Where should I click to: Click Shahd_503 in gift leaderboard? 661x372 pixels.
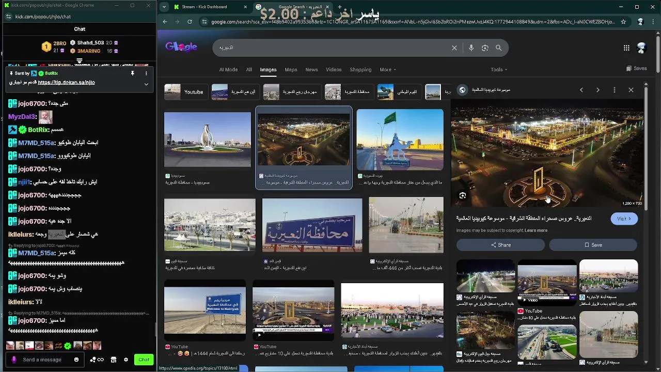click(x=91, y=43)
